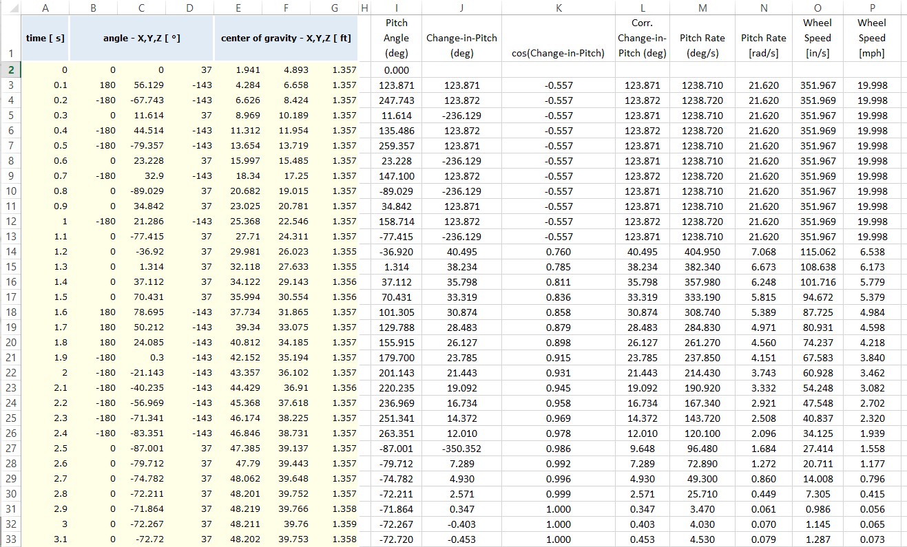Select the 'Pitch Rate [rad/s]' header cell
The height and width of the screenshot is (547, 907).
[763, 38]
